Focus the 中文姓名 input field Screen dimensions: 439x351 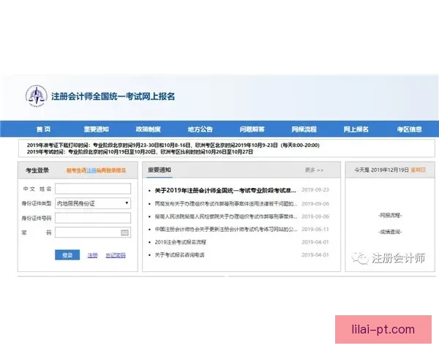click(93, 189)
